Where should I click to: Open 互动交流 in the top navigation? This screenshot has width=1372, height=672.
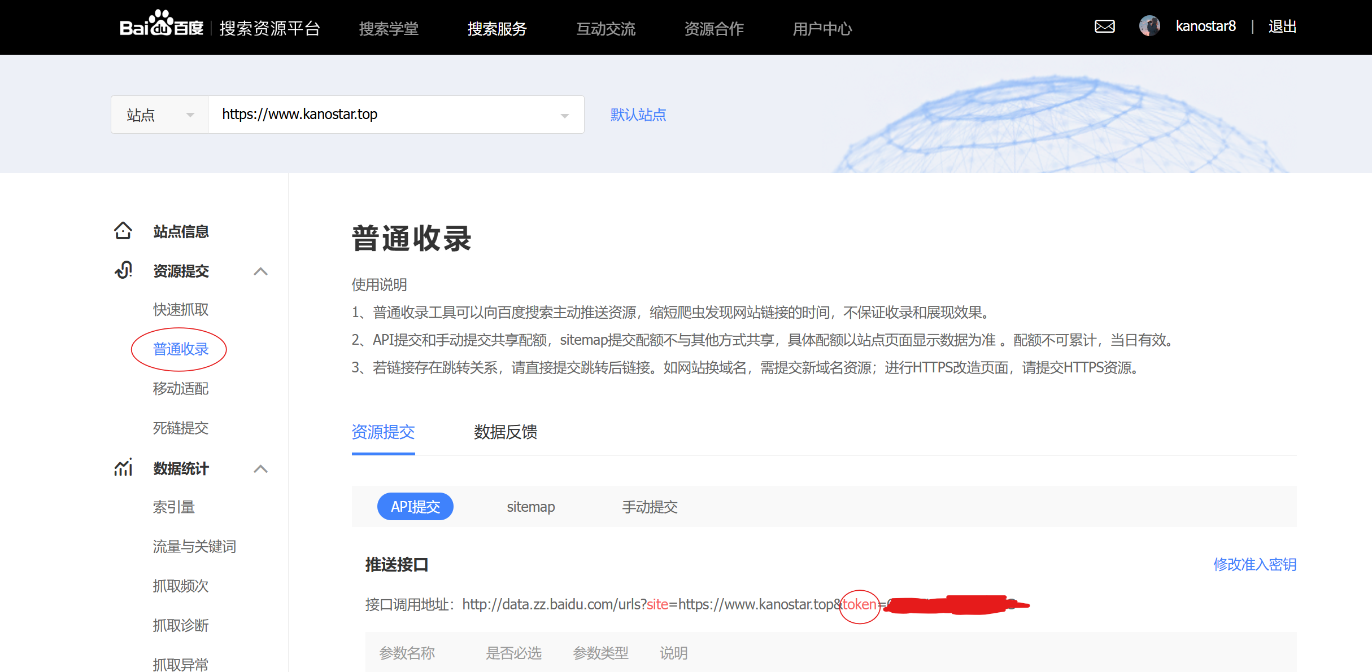[606, 28]
